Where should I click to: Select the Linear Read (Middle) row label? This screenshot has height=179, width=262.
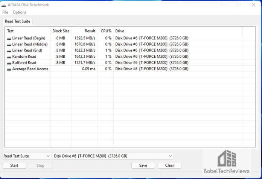pos(30,44)
